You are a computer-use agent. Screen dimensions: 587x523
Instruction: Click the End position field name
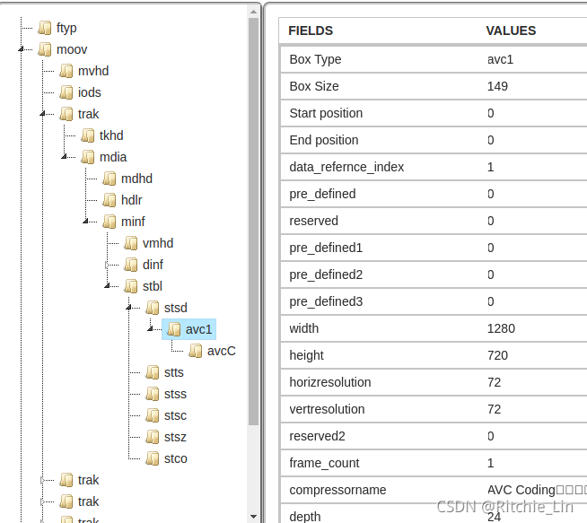point(323,140)
